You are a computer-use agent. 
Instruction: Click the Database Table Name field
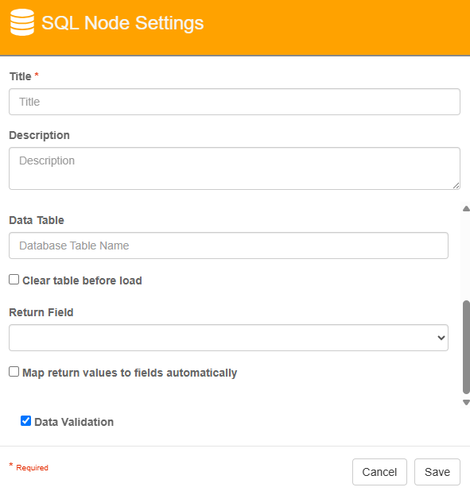pos(228,246)
